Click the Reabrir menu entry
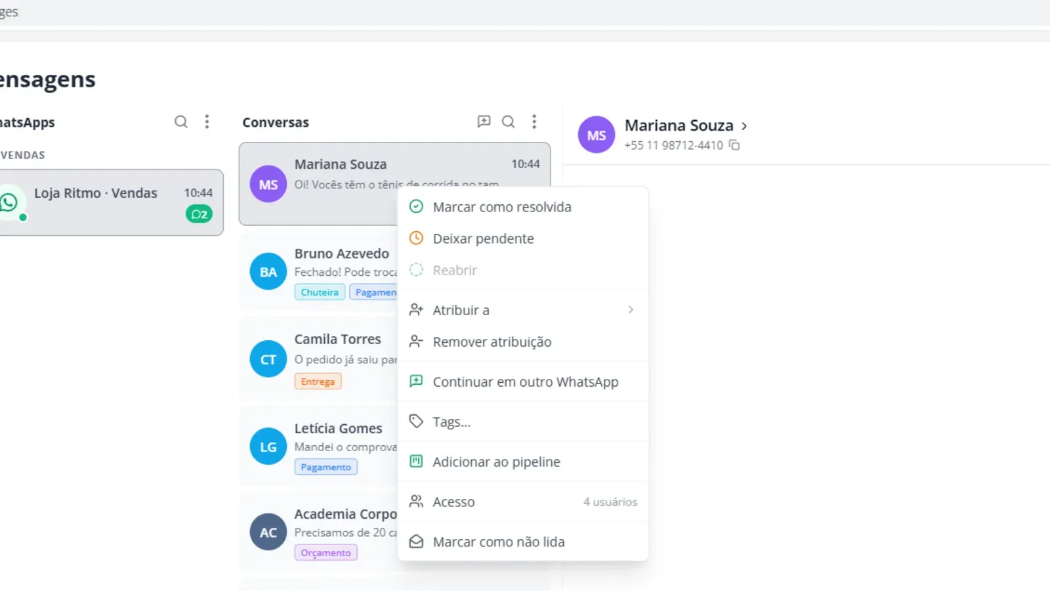 (523, 270)
